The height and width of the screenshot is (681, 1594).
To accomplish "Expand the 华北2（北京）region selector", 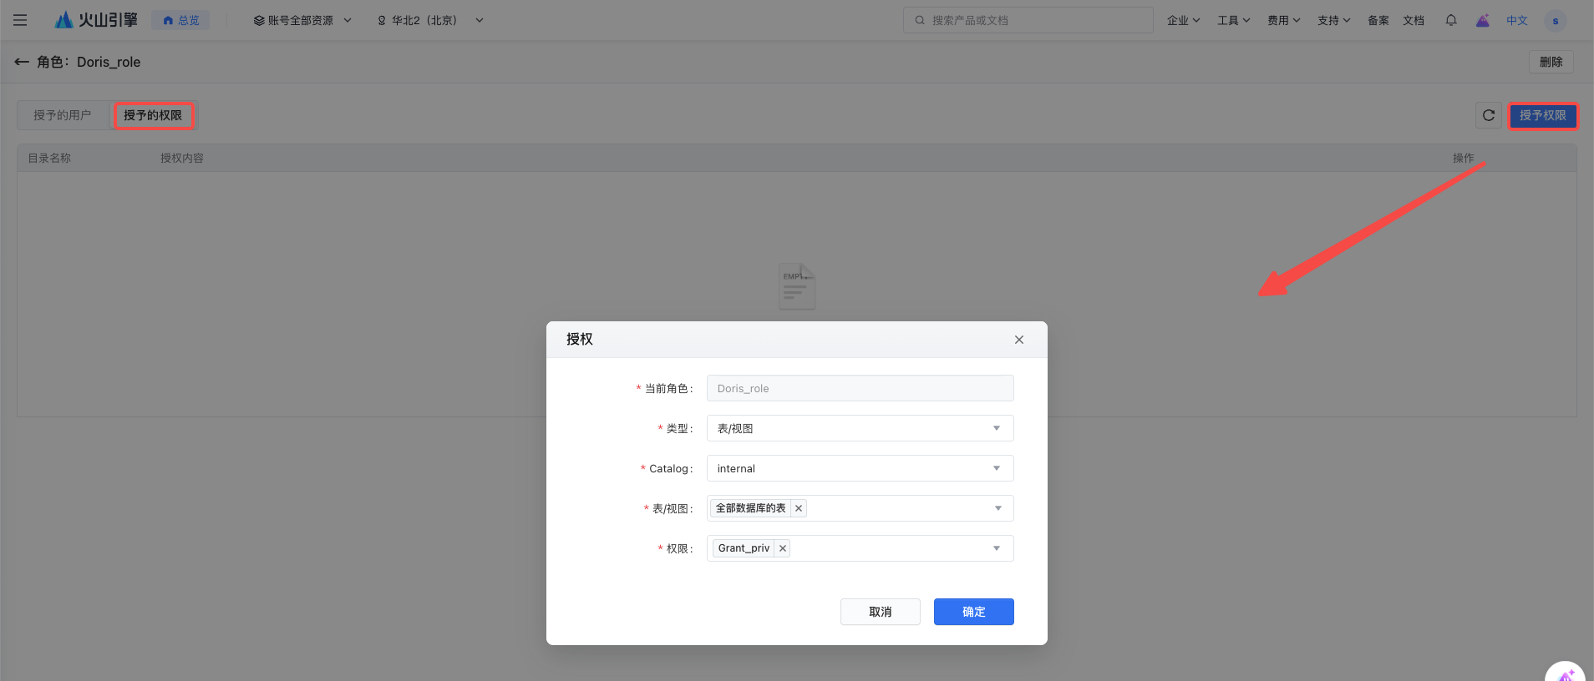I will pos(430,20).
